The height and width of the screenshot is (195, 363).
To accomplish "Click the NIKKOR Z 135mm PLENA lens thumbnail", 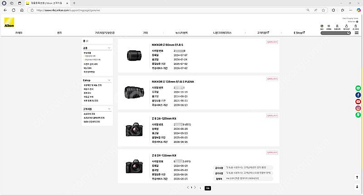I will point(134,93).
